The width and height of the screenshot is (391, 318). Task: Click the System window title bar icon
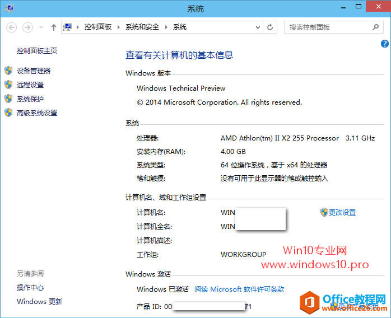click(10, 9)
